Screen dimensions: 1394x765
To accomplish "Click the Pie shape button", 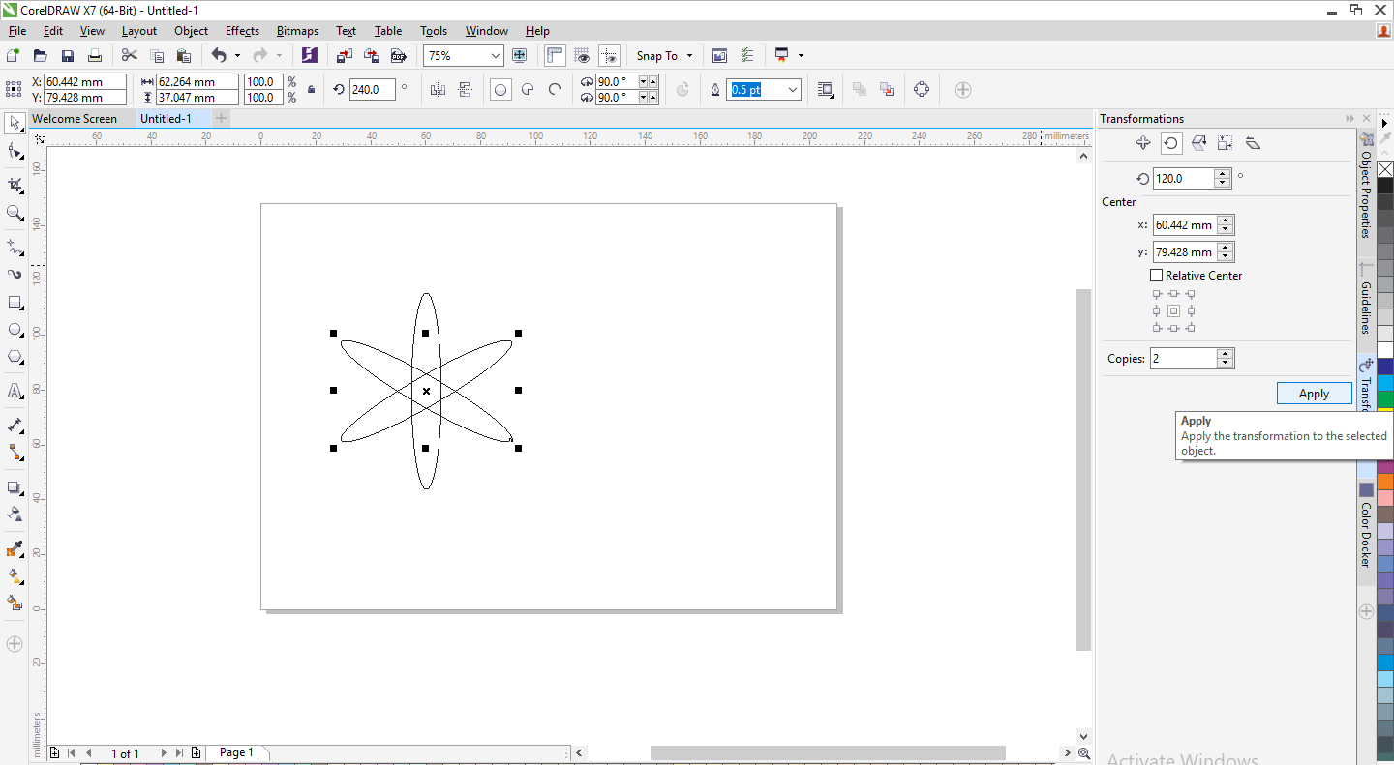I will click(528, 90).
